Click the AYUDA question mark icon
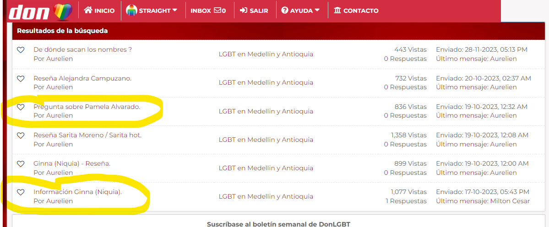Viewport: 549px width, 227px height. [x=285, y=11]
